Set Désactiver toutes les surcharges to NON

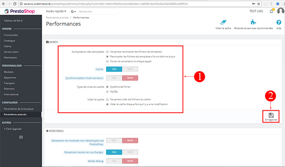[130, 152]
